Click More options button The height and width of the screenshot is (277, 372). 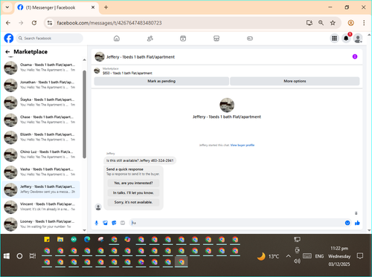pos(295,81)
